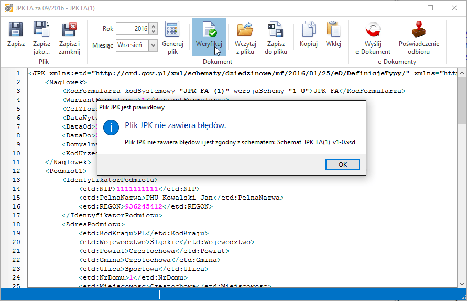
Task: Click the Wklej paste icon
Action: coord(333,30)
